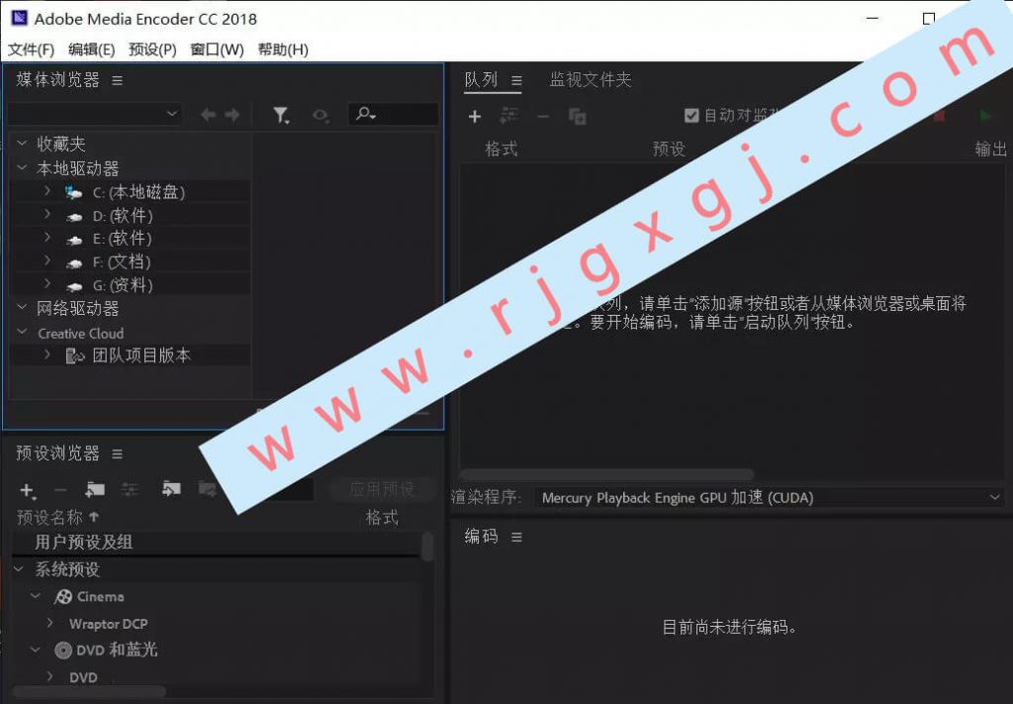
Task: Expand the G: (资料) drive arrow
Action: click(47, 284)
